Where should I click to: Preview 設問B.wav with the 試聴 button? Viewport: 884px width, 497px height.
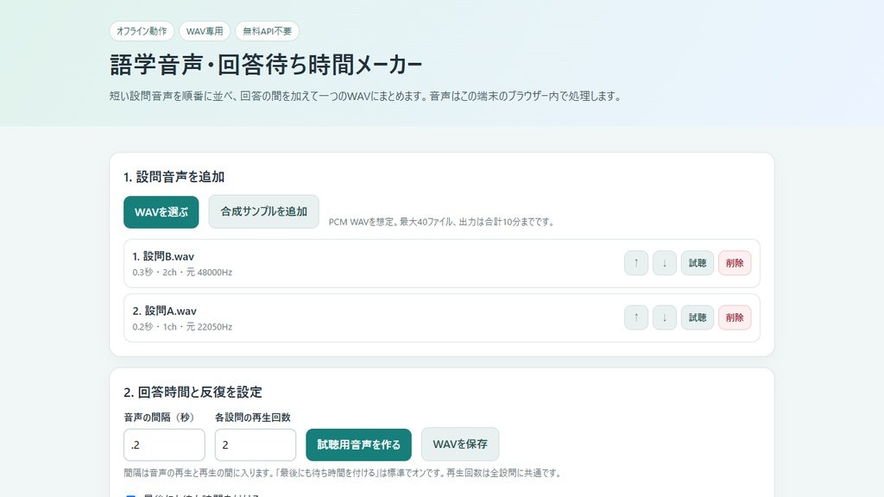(x=698, y=263)
